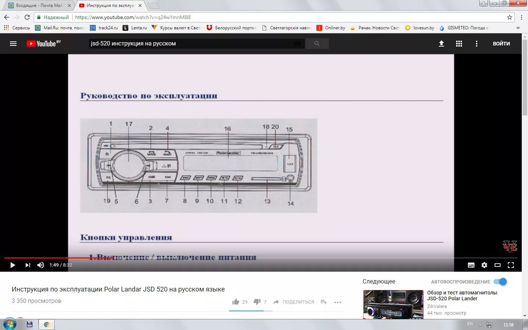Close the Mail.ru inbox tab
This screenshot has width=528, height=330.
point(69,5)
